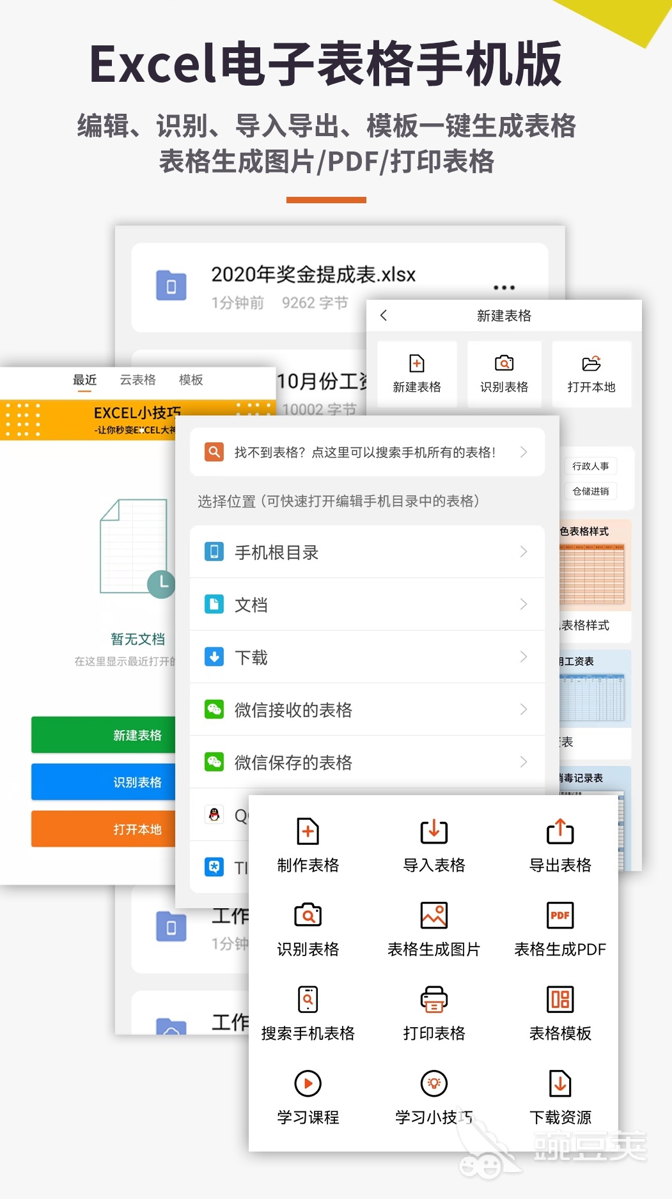The width and height of the screenshot is (672, 1199).
Task: Click the search bar for phone tables
Action: (x=367, y=453)
